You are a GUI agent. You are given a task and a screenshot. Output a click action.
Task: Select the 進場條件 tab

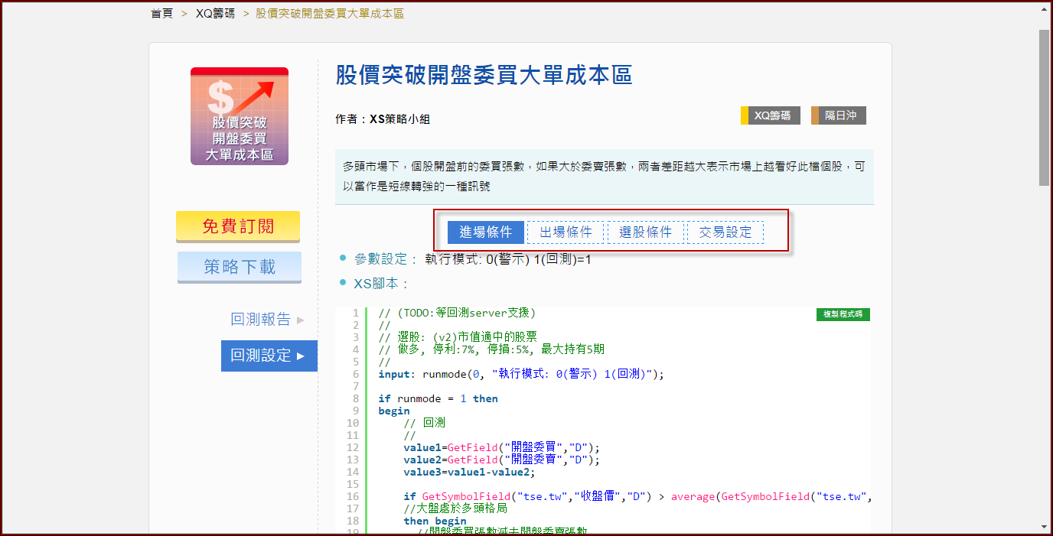tap(486, 232)
